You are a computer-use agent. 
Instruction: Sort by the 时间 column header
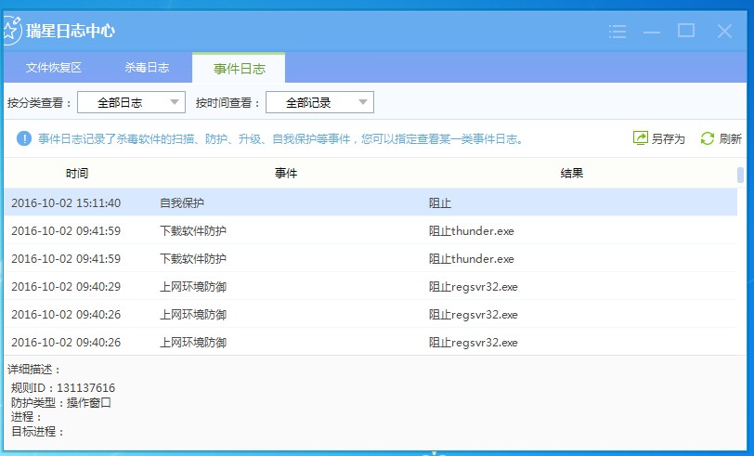(77, 173)
